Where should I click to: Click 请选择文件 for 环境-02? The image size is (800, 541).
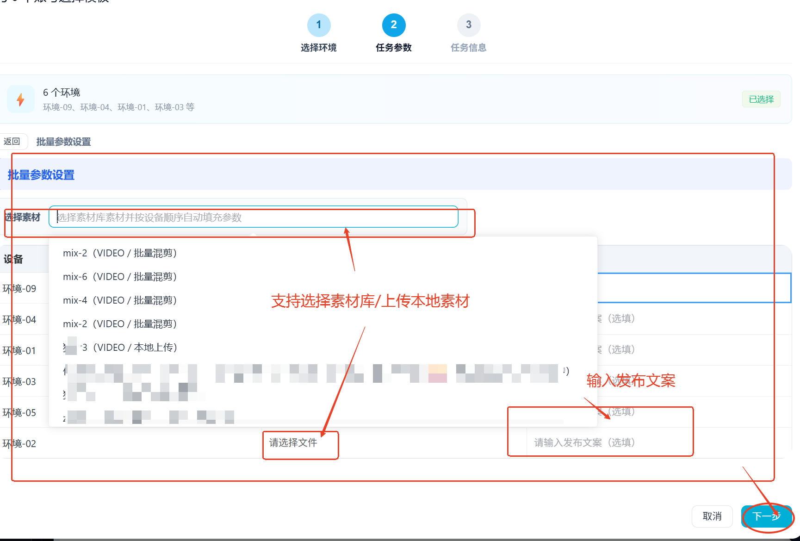click(x=293, y=443)
